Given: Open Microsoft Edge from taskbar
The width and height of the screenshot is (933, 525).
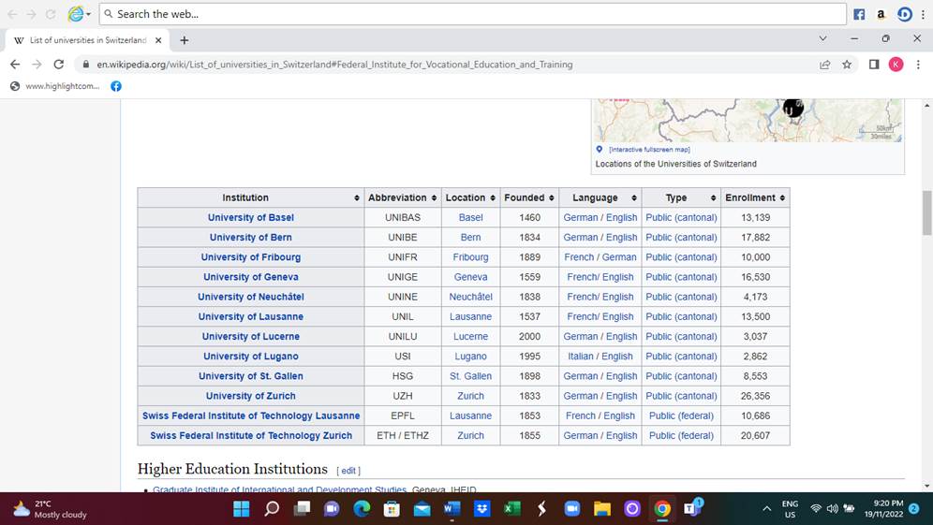Looking at the screenshot, I should click(362, 509).
